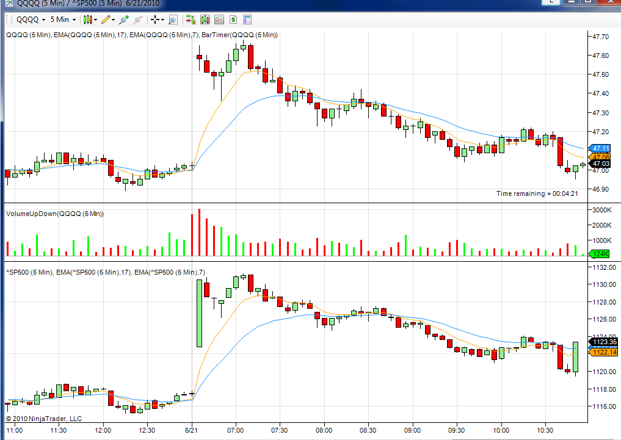621x440 pixels.
Task: Click the 08:30 time axis label
Action: 368,430
